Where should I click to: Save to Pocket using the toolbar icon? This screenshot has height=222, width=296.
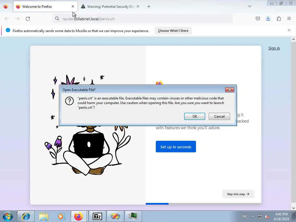coord(258,18)
